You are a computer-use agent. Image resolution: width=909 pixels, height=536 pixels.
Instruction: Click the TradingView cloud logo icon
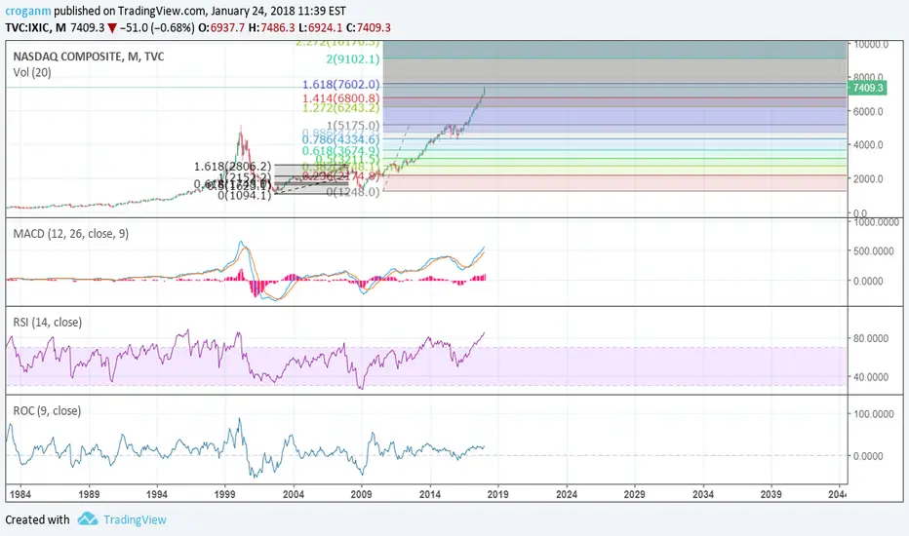[x=88, y=518]
